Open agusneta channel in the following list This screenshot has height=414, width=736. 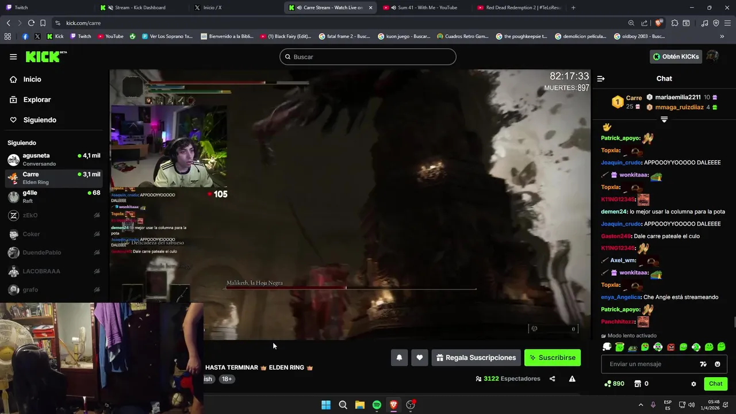click(x=54, y=159)
